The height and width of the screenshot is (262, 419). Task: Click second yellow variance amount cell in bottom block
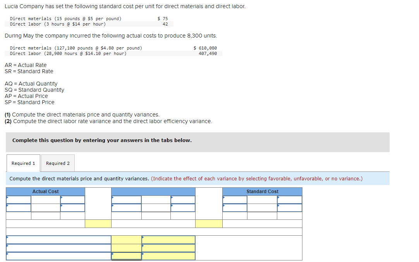coord(126,248)
